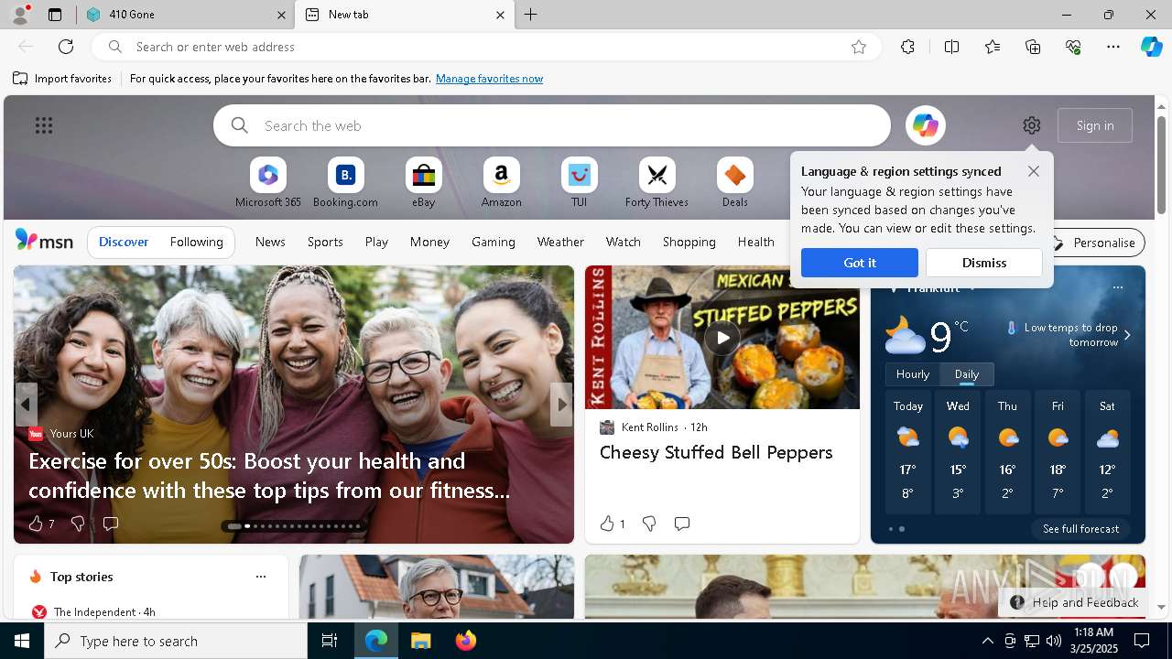
Task: Open the Copilot button beside search box
Action: (x=926, y=125)
